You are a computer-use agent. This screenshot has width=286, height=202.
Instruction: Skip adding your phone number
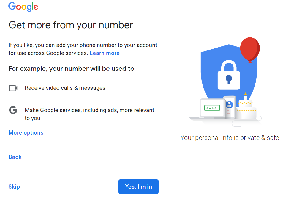tap(14, 187)
